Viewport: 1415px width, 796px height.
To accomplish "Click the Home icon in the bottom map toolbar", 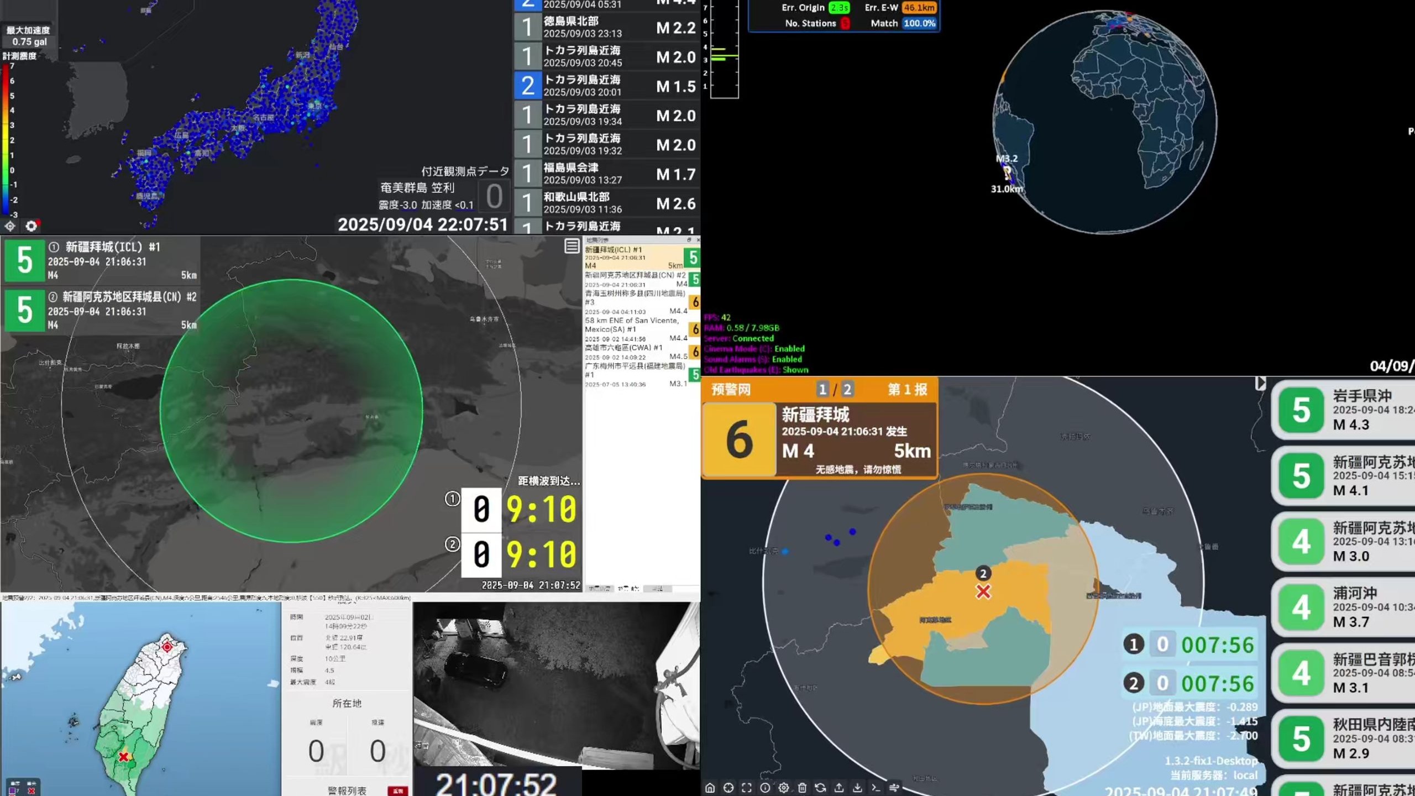I will coord(710,789).
